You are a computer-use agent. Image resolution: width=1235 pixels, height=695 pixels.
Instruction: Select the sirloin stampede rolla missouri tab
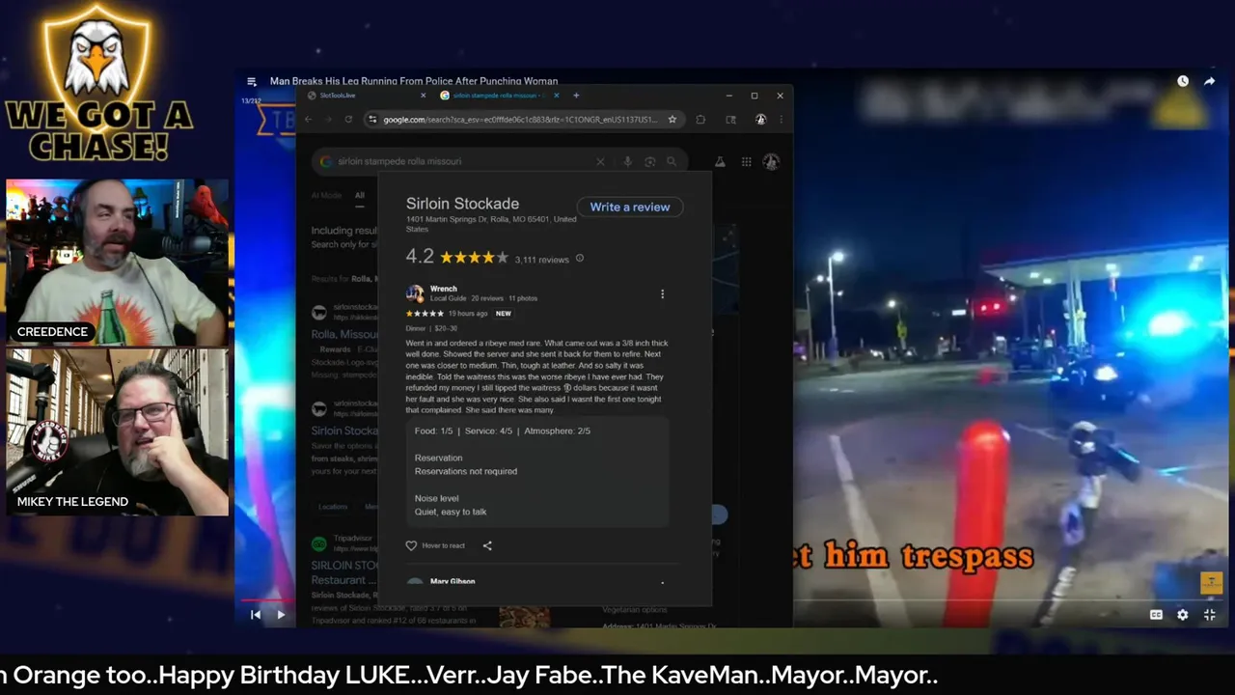pos(492,96)
